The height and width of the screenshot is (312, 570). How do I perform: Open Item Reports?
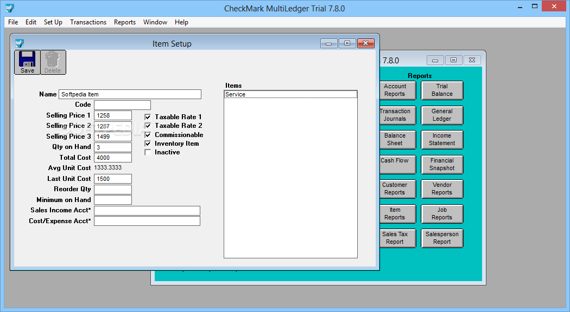pyautogui.click(x=397, y=213)
